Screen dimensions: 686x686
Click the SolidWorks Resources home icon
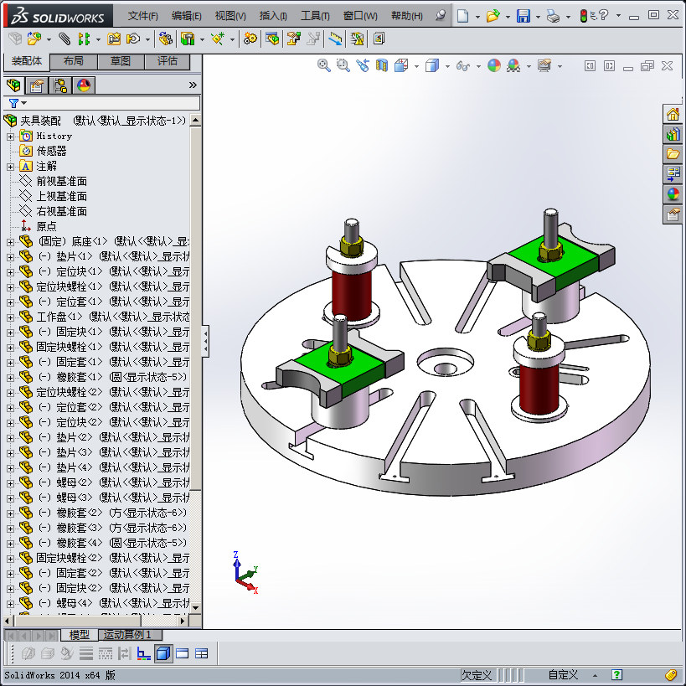pyautogui.click(x=673, y=115)
